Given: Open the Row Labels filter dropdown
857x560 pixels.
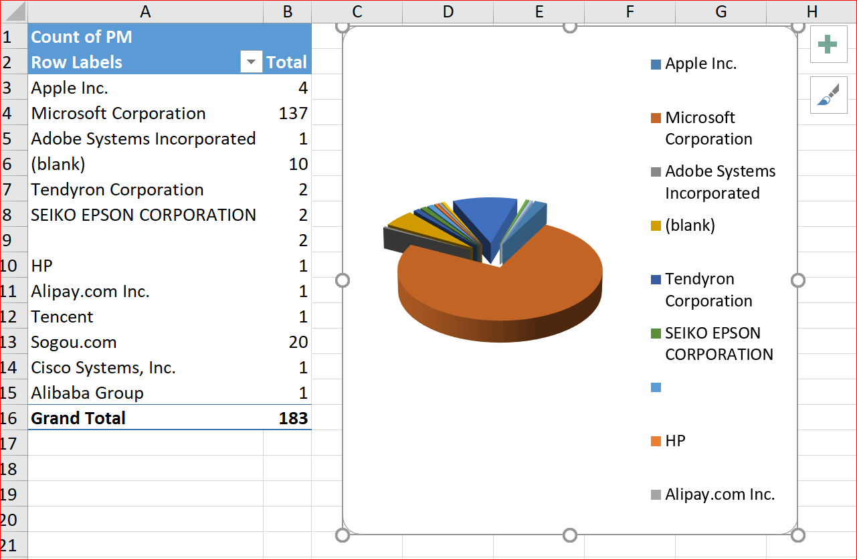Looking at the screenshot, I should pyautogui.click(x=251, y=62).
